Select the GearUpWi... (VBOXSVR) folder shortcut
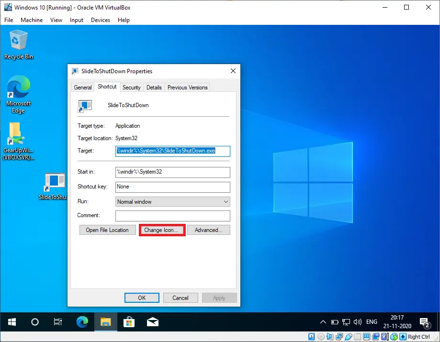The width and height of the screenshot is (440, 342). [19, 141]
